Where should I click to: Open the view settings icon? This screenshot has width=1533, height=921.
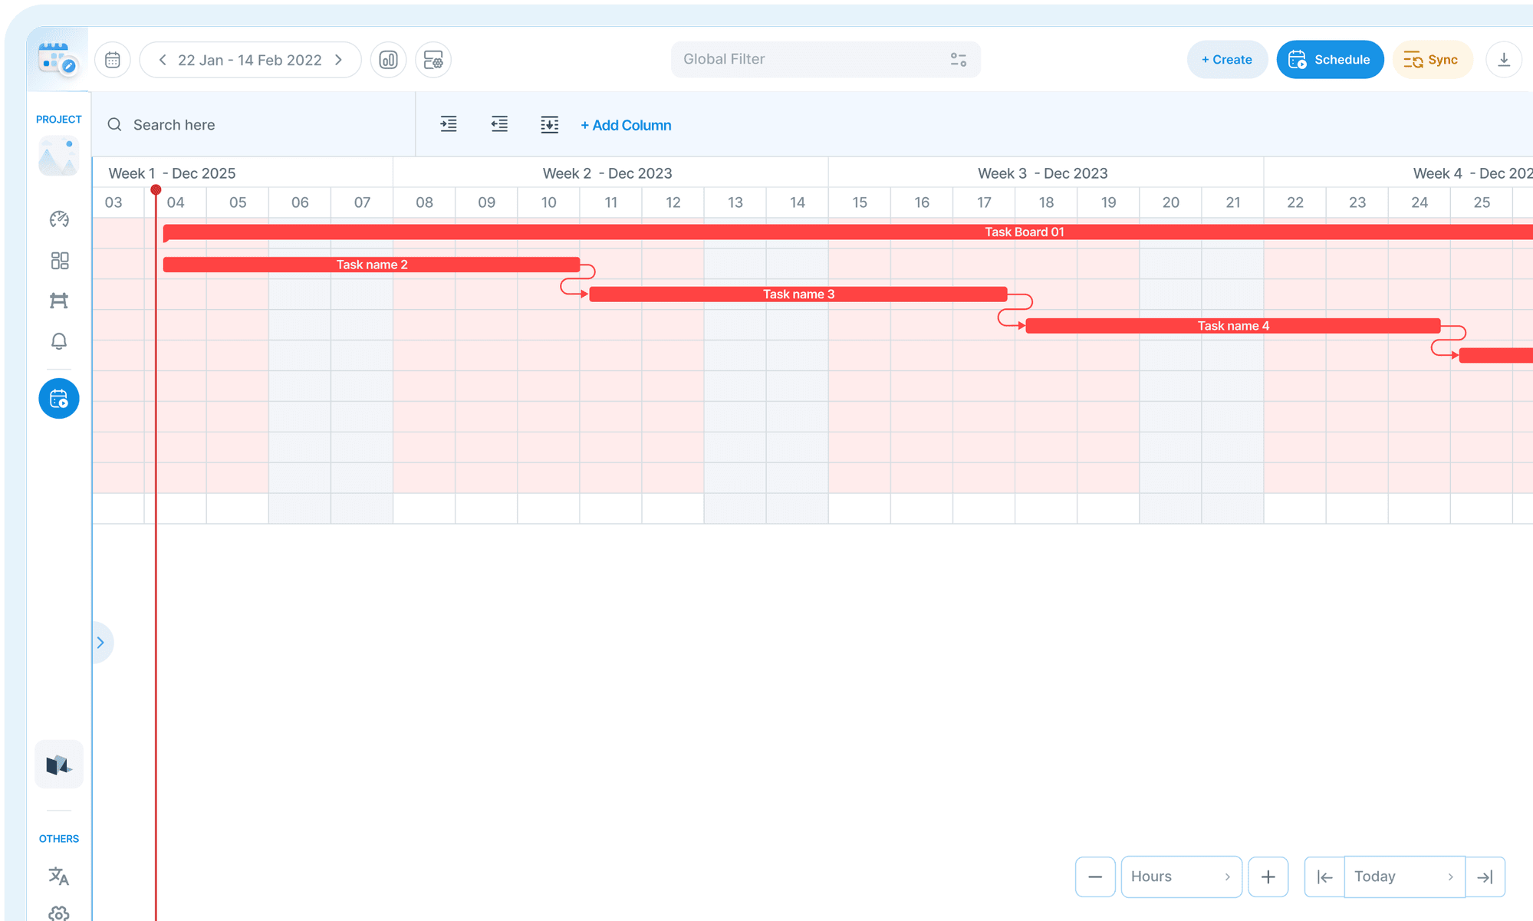(x=433, y=60)
